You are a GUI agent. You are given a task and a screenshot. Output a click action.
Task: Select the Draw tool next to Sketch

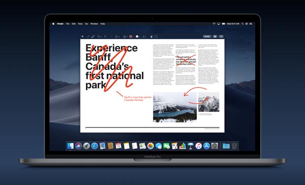tap(93, 37)
